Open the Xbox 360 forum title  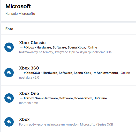29,68
